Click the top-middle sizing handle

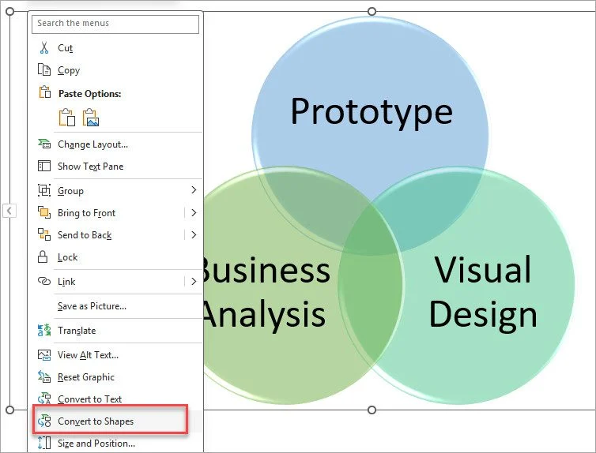click(372, 11)
